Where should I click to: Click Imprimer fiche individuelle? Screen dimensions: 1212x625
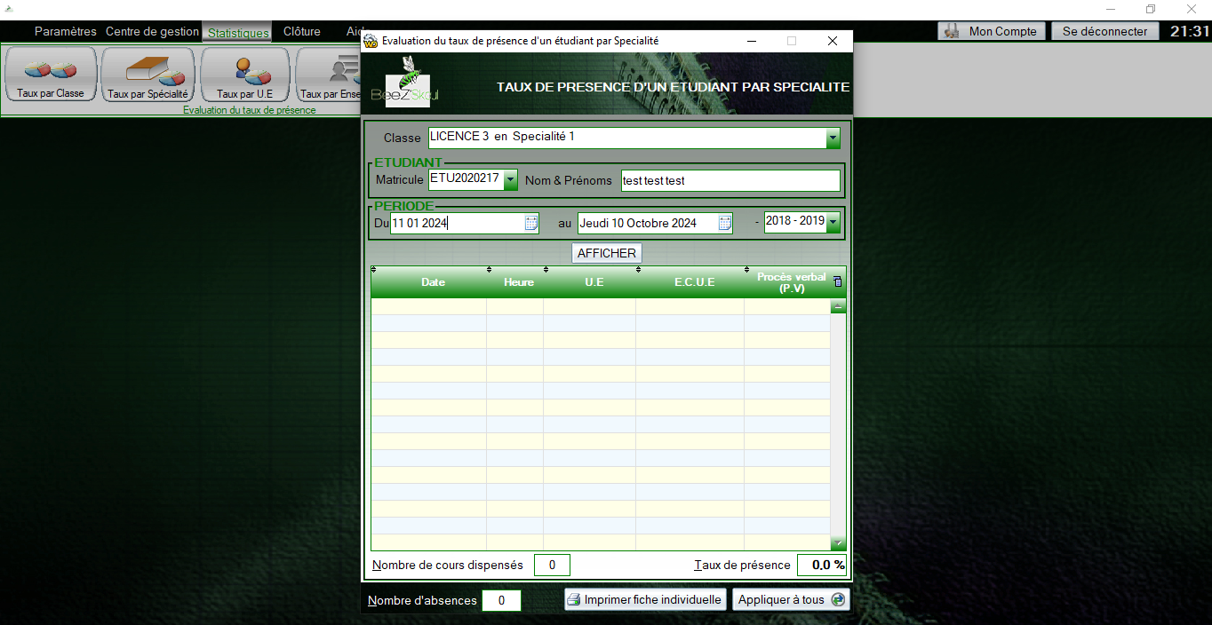tap(644, 600)
